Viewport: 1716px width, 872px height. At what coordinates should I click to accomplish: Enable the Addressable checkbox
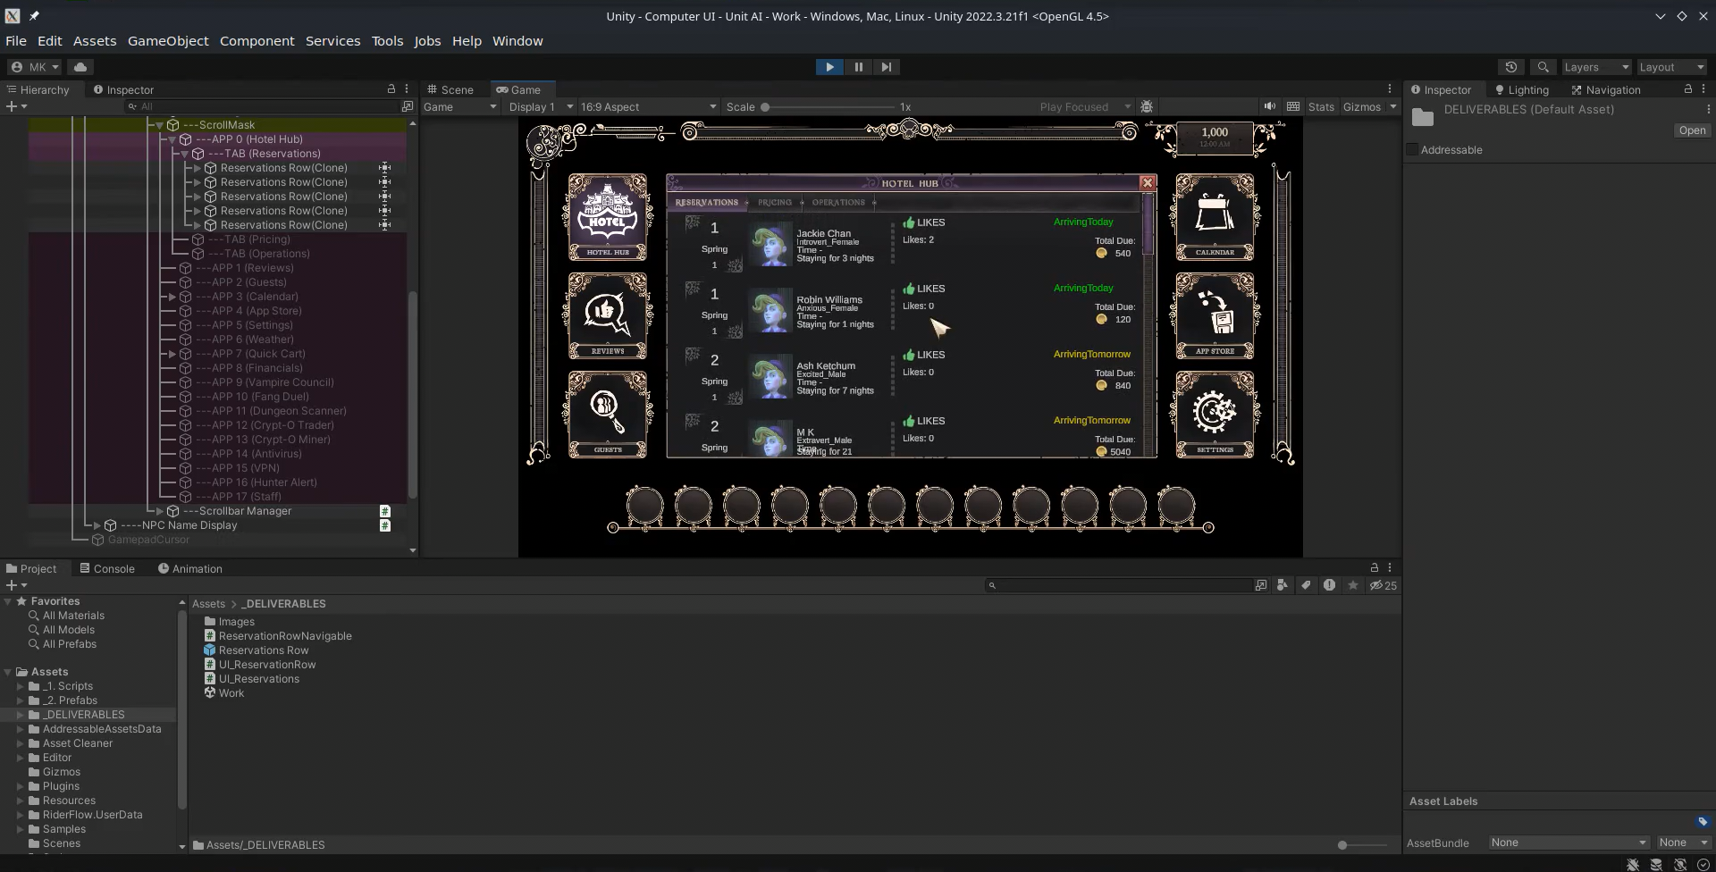1412,150
